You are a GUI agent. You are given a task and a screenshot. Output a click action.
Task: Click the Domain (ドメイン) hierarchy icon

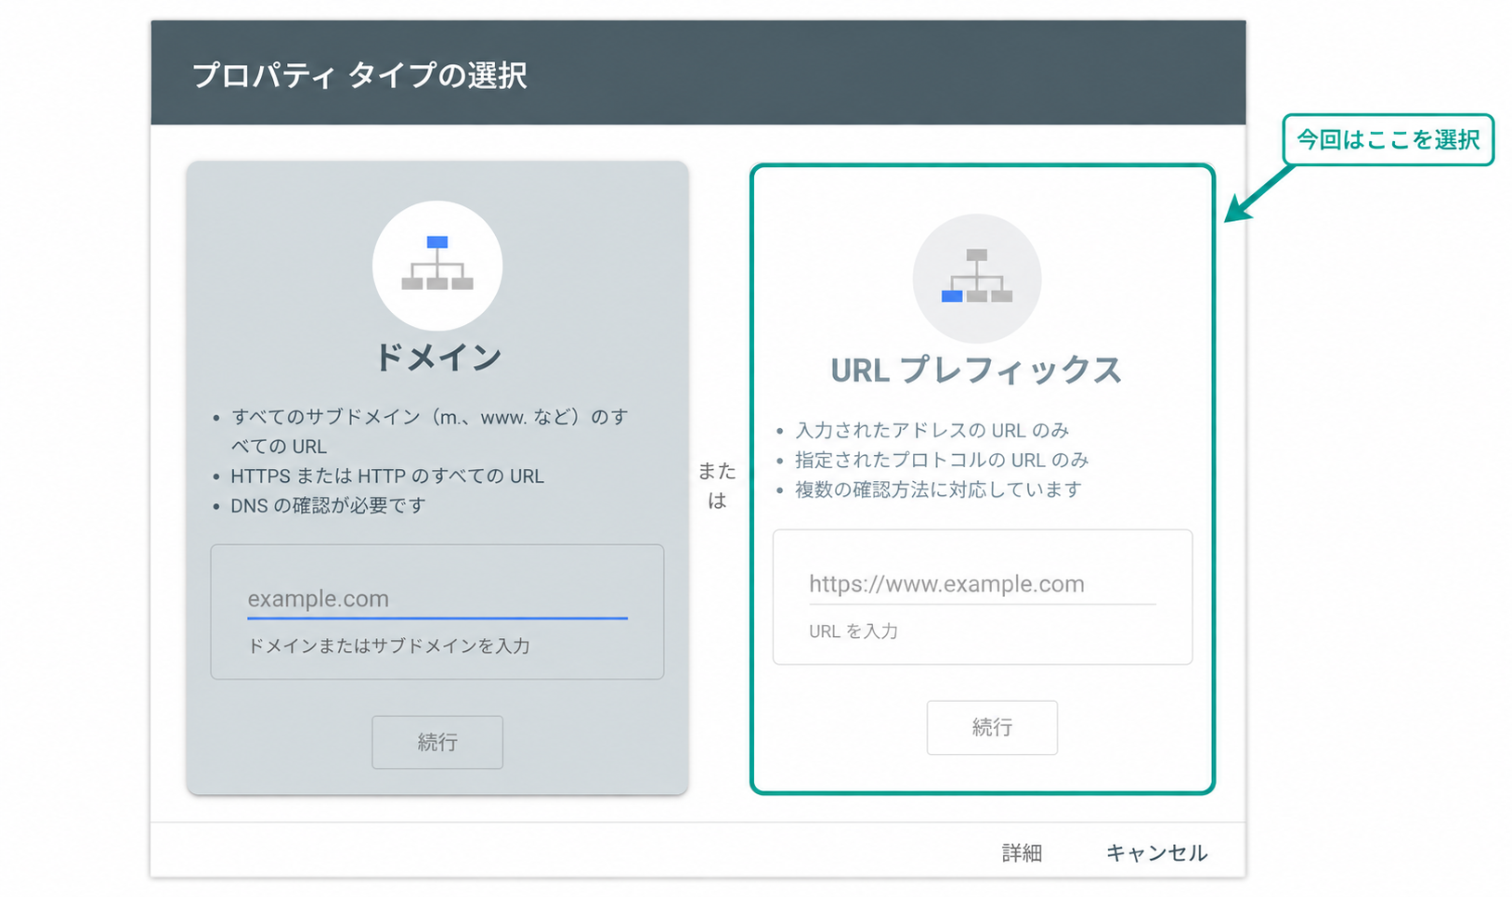coord(437,266)
